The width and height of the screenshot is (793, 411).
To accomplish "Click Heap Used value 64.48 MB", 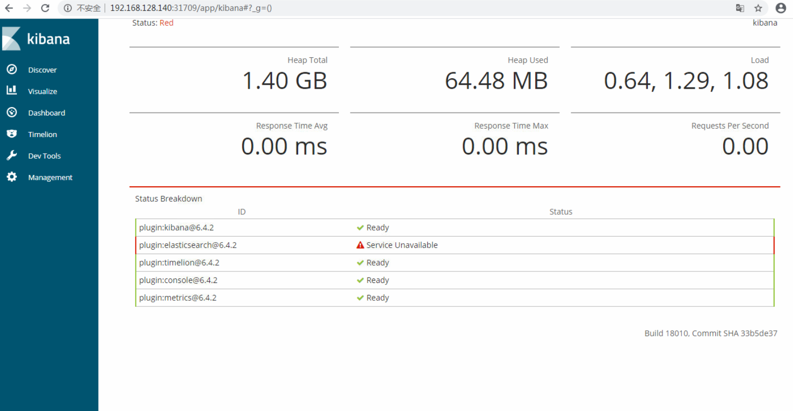I will 496,81.
